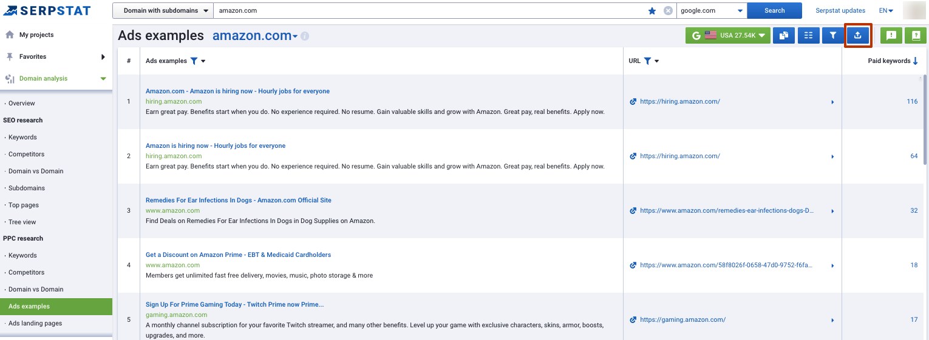Screen dimensions: 929x340
Task: Click the Paid keywords column header
Action: pos(889,61)
